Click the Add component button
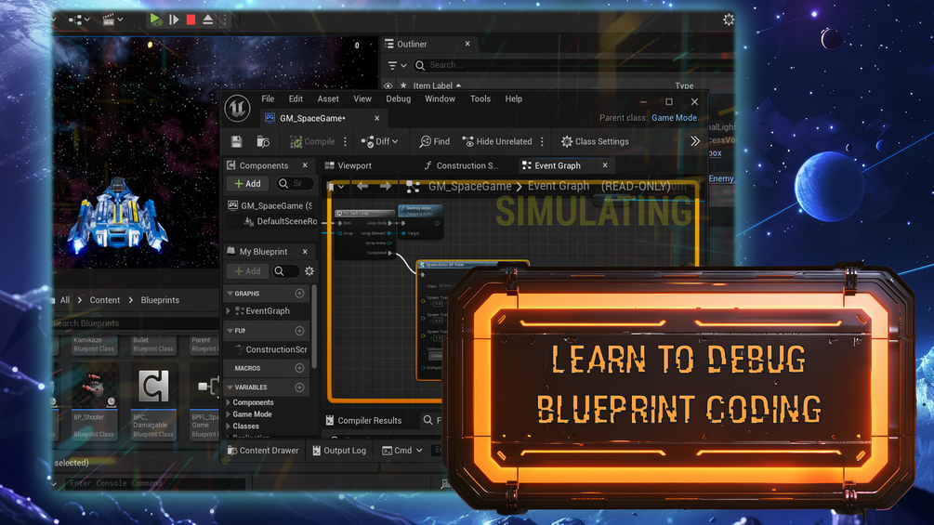Viewport: 934px width, 525px height. click(247, 184)
